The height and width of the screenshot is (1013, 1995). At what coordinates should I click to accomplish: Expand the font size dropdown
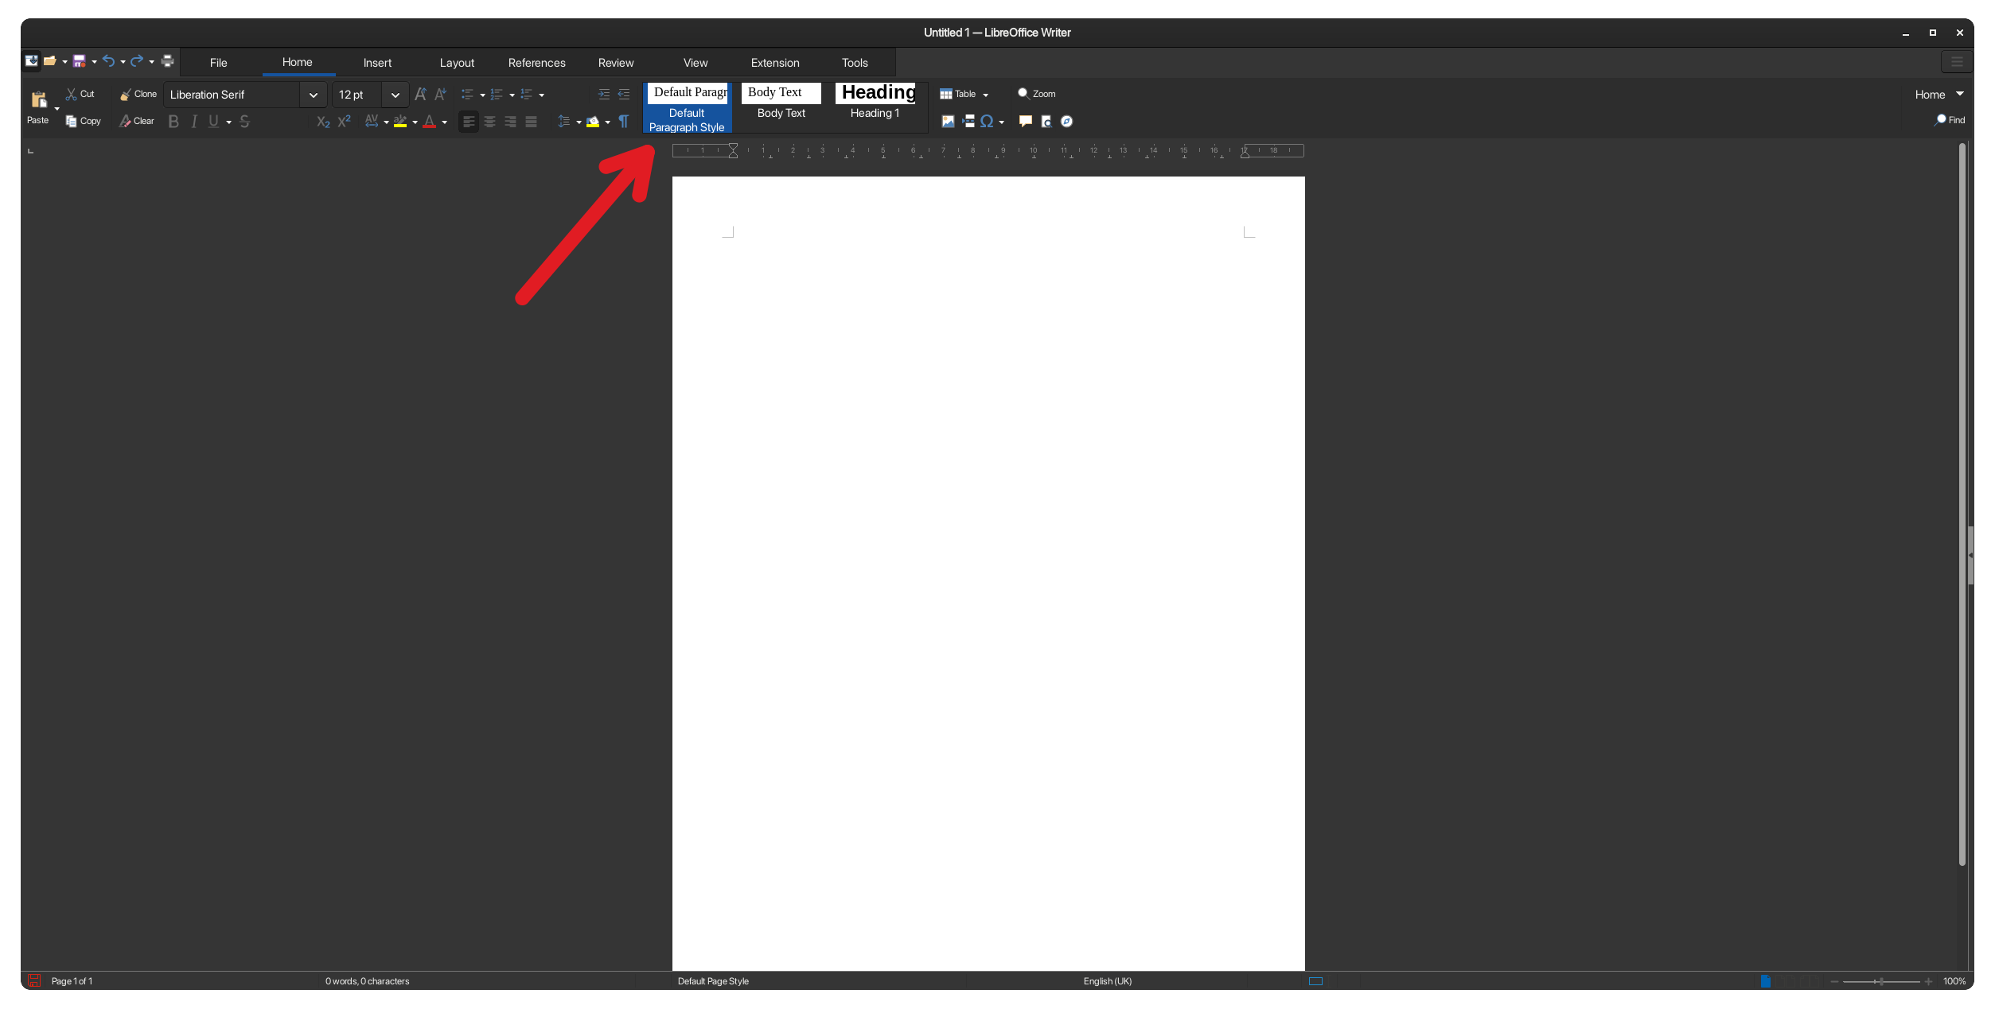click(395, 95)
